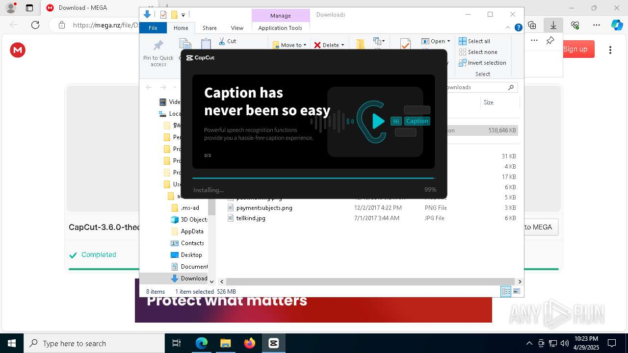Show hidden system tray icons

(x=529, y=343)
